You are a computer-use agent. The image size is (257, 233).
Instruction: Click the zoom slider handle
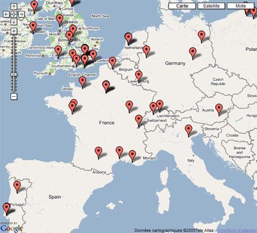14,74
